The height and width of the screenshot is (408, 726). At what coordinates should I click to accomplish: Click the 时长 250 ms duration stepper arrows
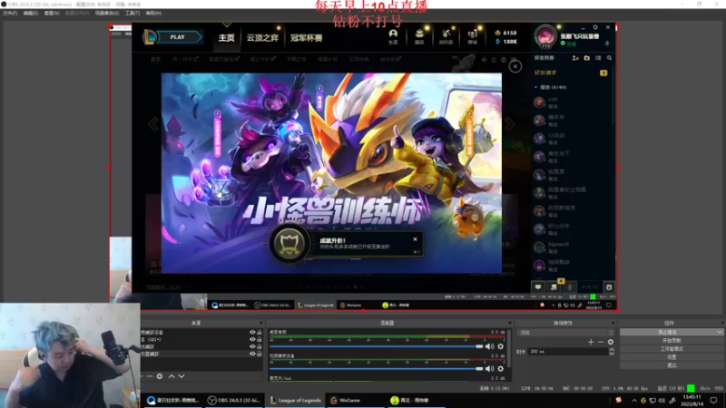[612, 352]
